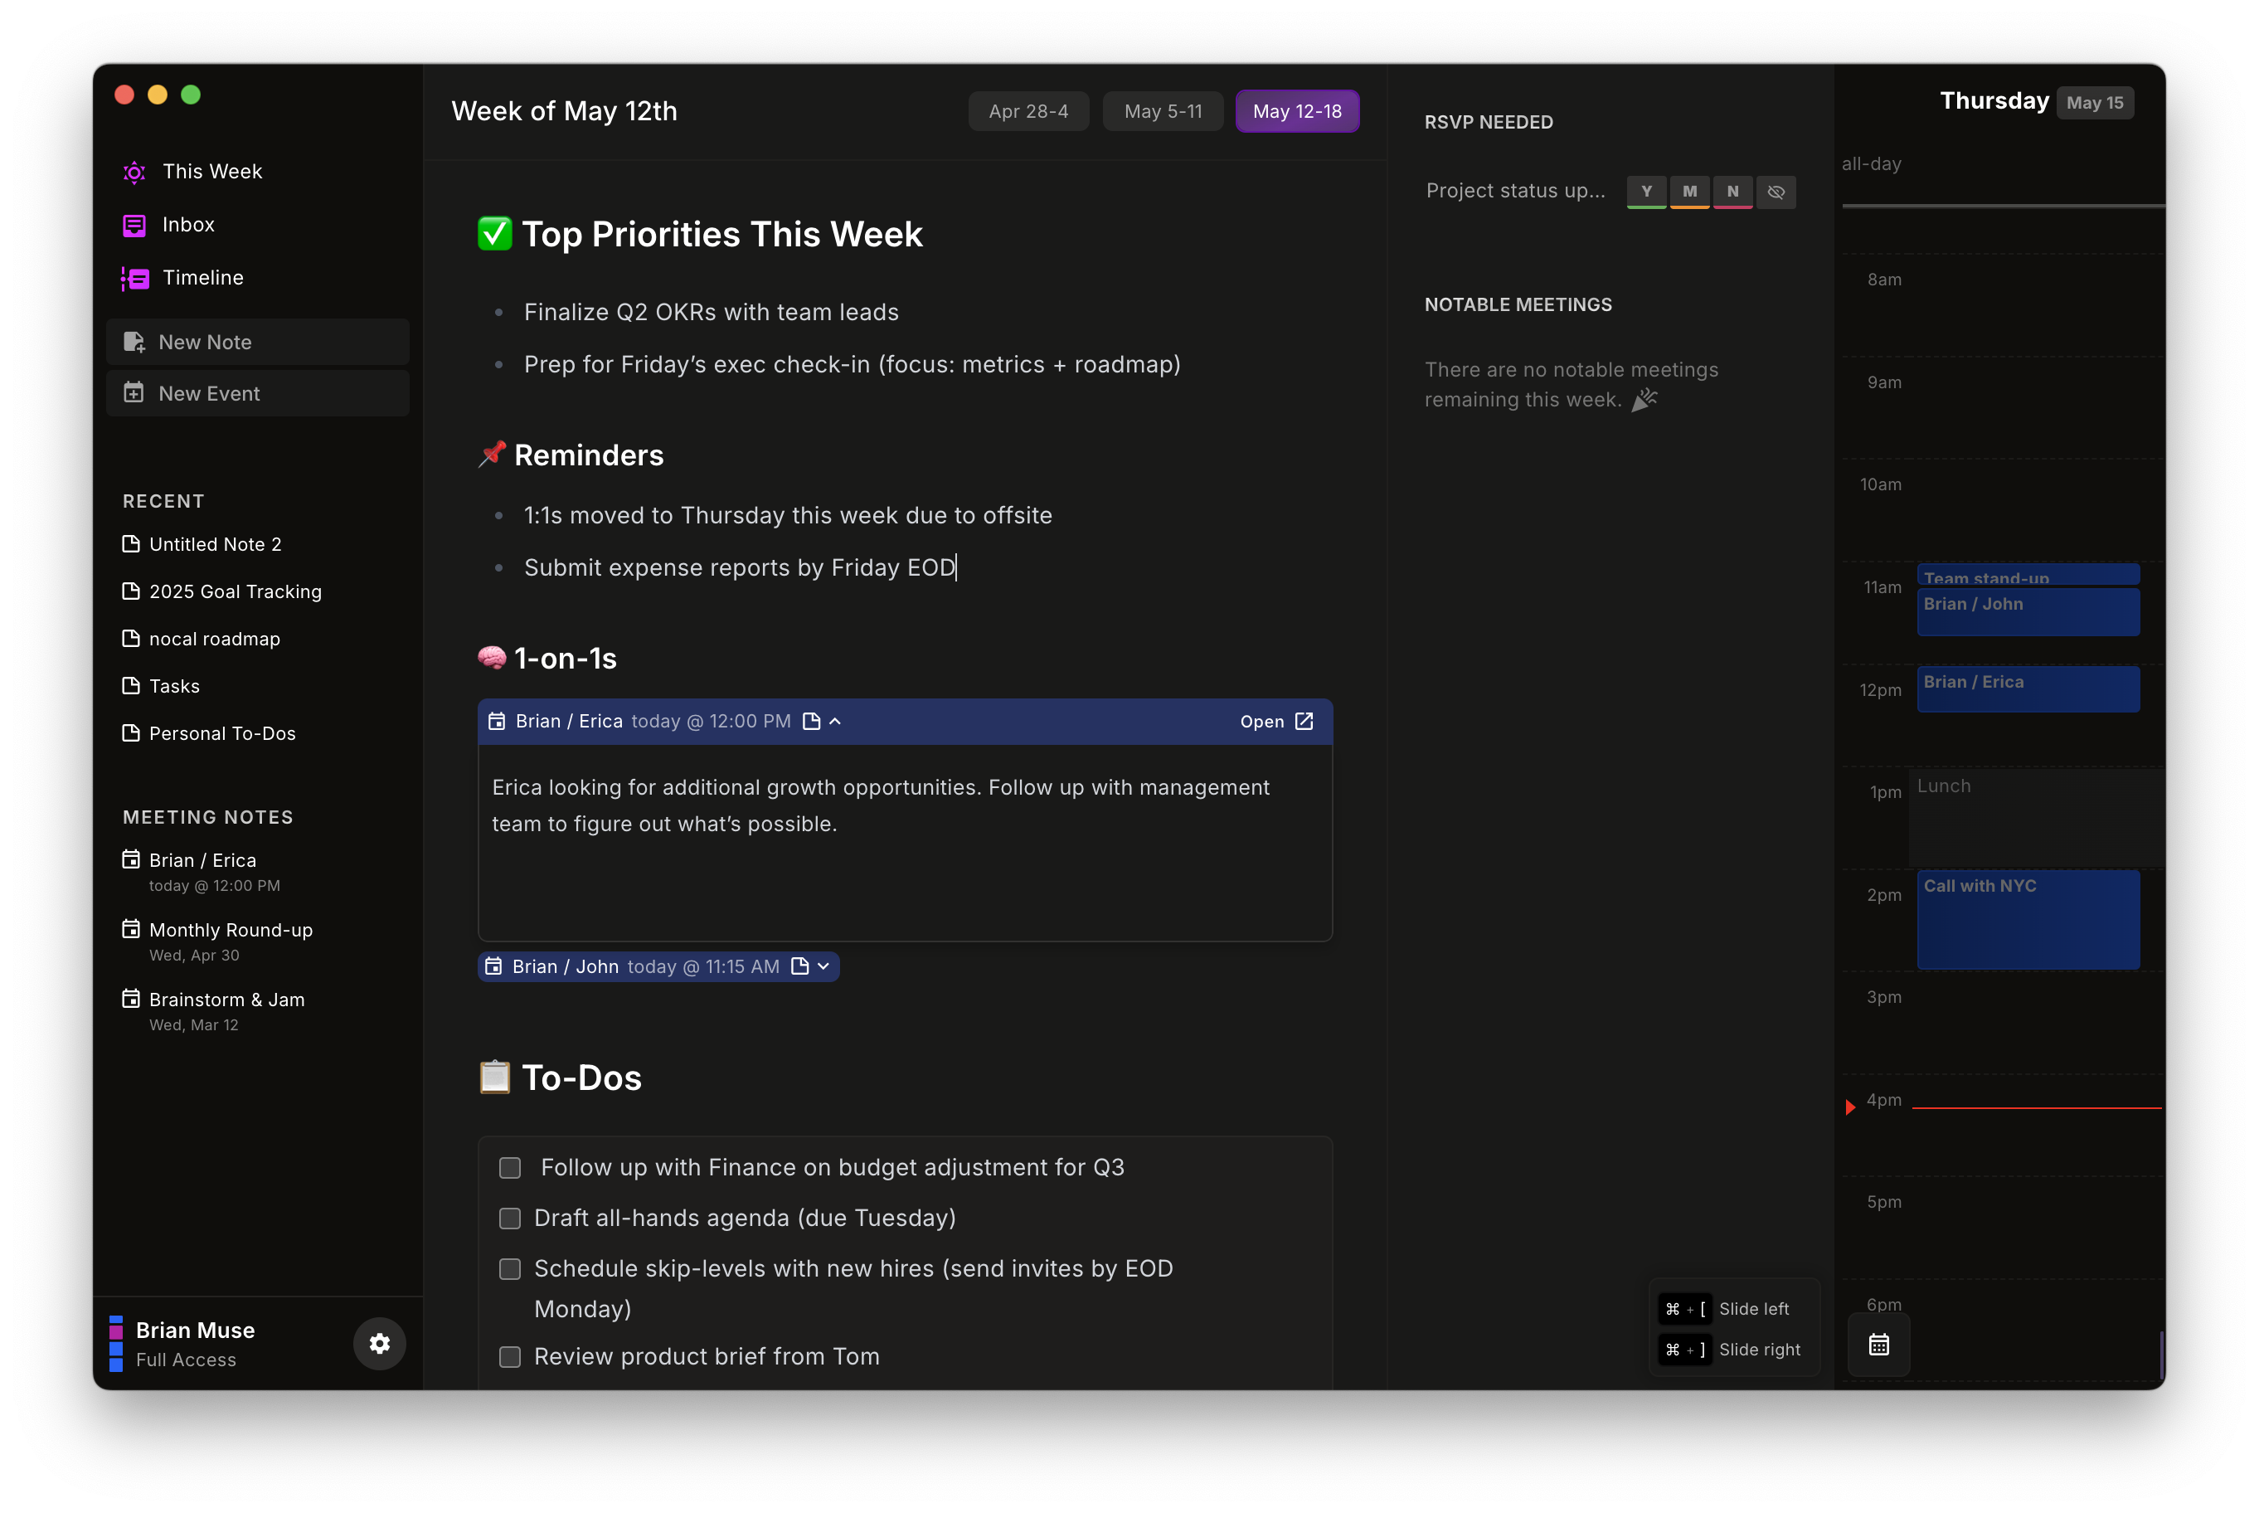The height and width of the screenshot is (1513, 2259).
Task: Expand the Brian / John meeting note
Action: (x=823, y=967)
